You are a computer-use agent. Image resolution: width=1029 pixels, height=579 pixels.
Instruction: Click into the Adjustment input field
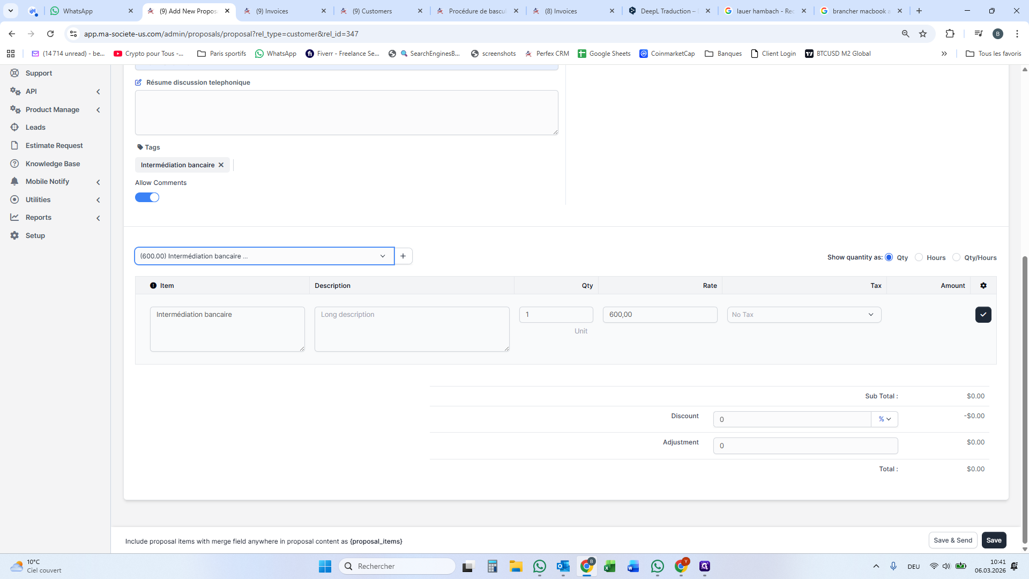coord(805,446)
